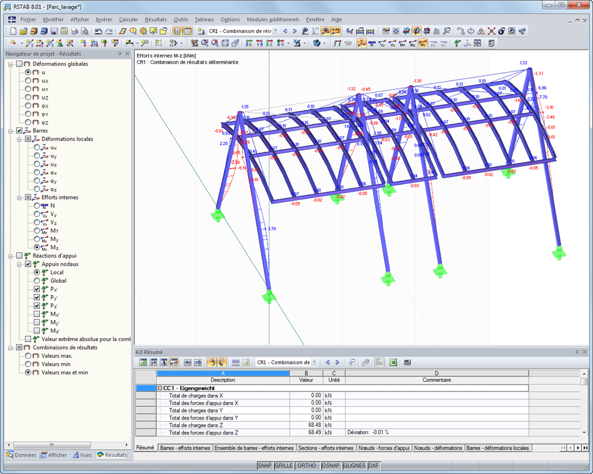Select the Global radio button under Appuis nodaux
The height and width of the screenshot is (474, 593).
click(x=37, y=281)
